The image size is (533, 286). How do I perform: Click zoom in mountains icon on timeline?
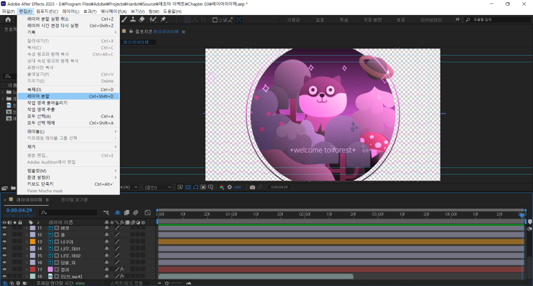click(188, 283)
